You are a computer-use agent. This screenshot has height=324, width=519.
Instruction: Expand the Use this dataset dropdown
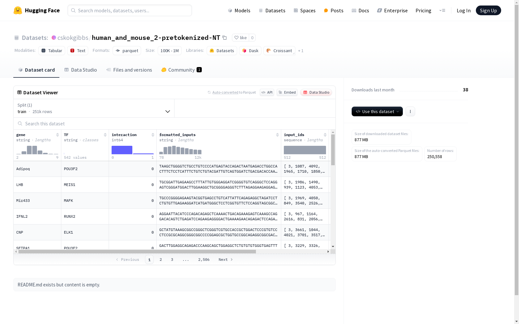click(x=377, y=111)
